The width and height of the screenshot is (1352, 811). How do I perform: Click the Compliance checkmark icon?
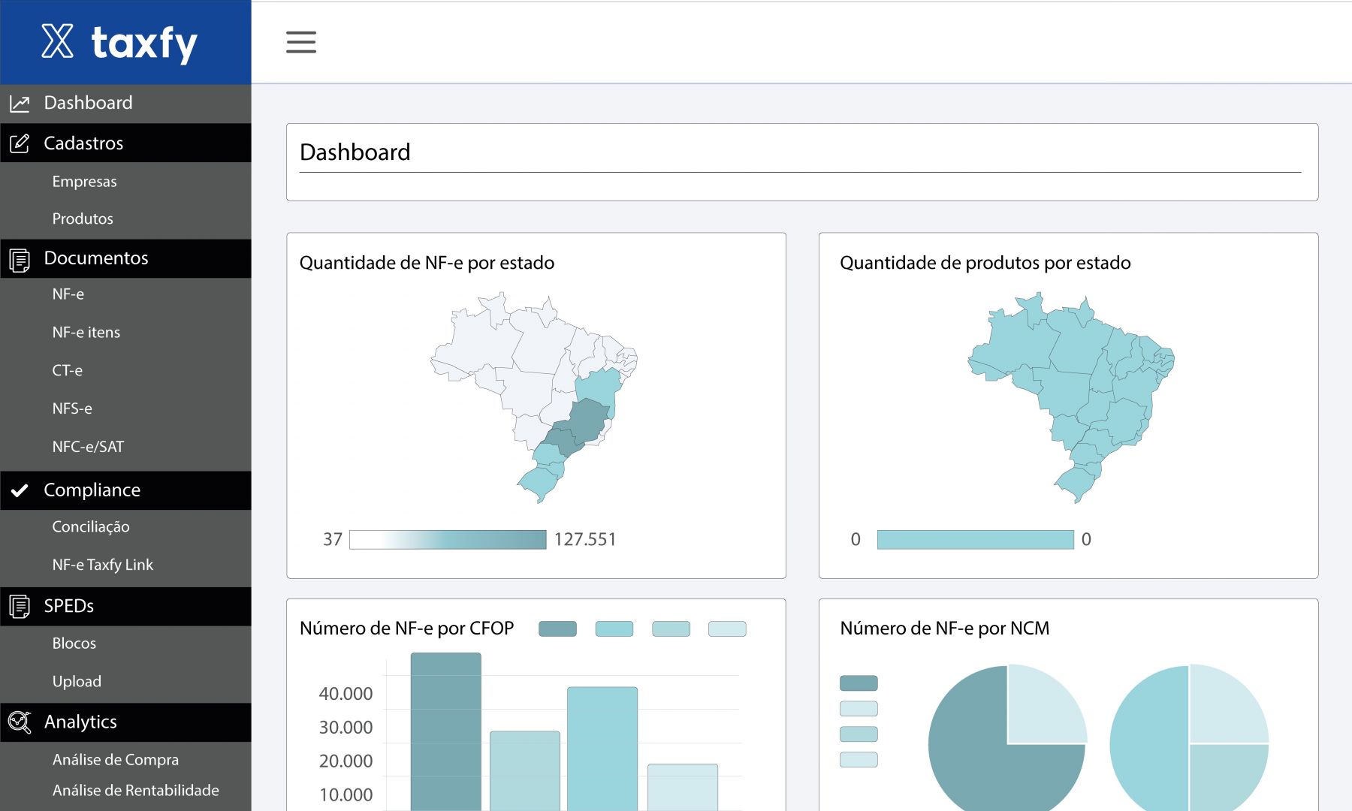click(x=20, y=490)
